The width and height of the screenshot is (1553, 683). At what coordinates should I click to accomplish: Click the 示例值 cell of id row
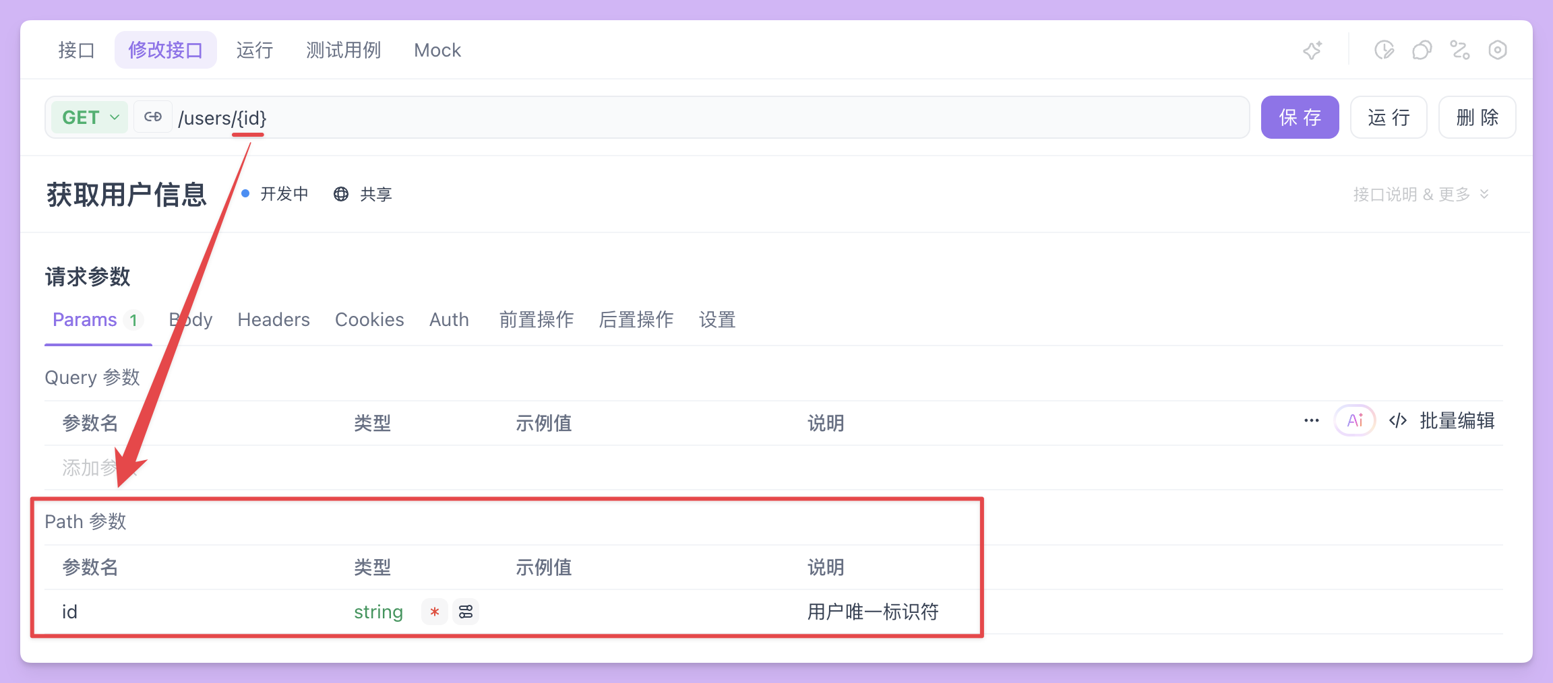654,612
